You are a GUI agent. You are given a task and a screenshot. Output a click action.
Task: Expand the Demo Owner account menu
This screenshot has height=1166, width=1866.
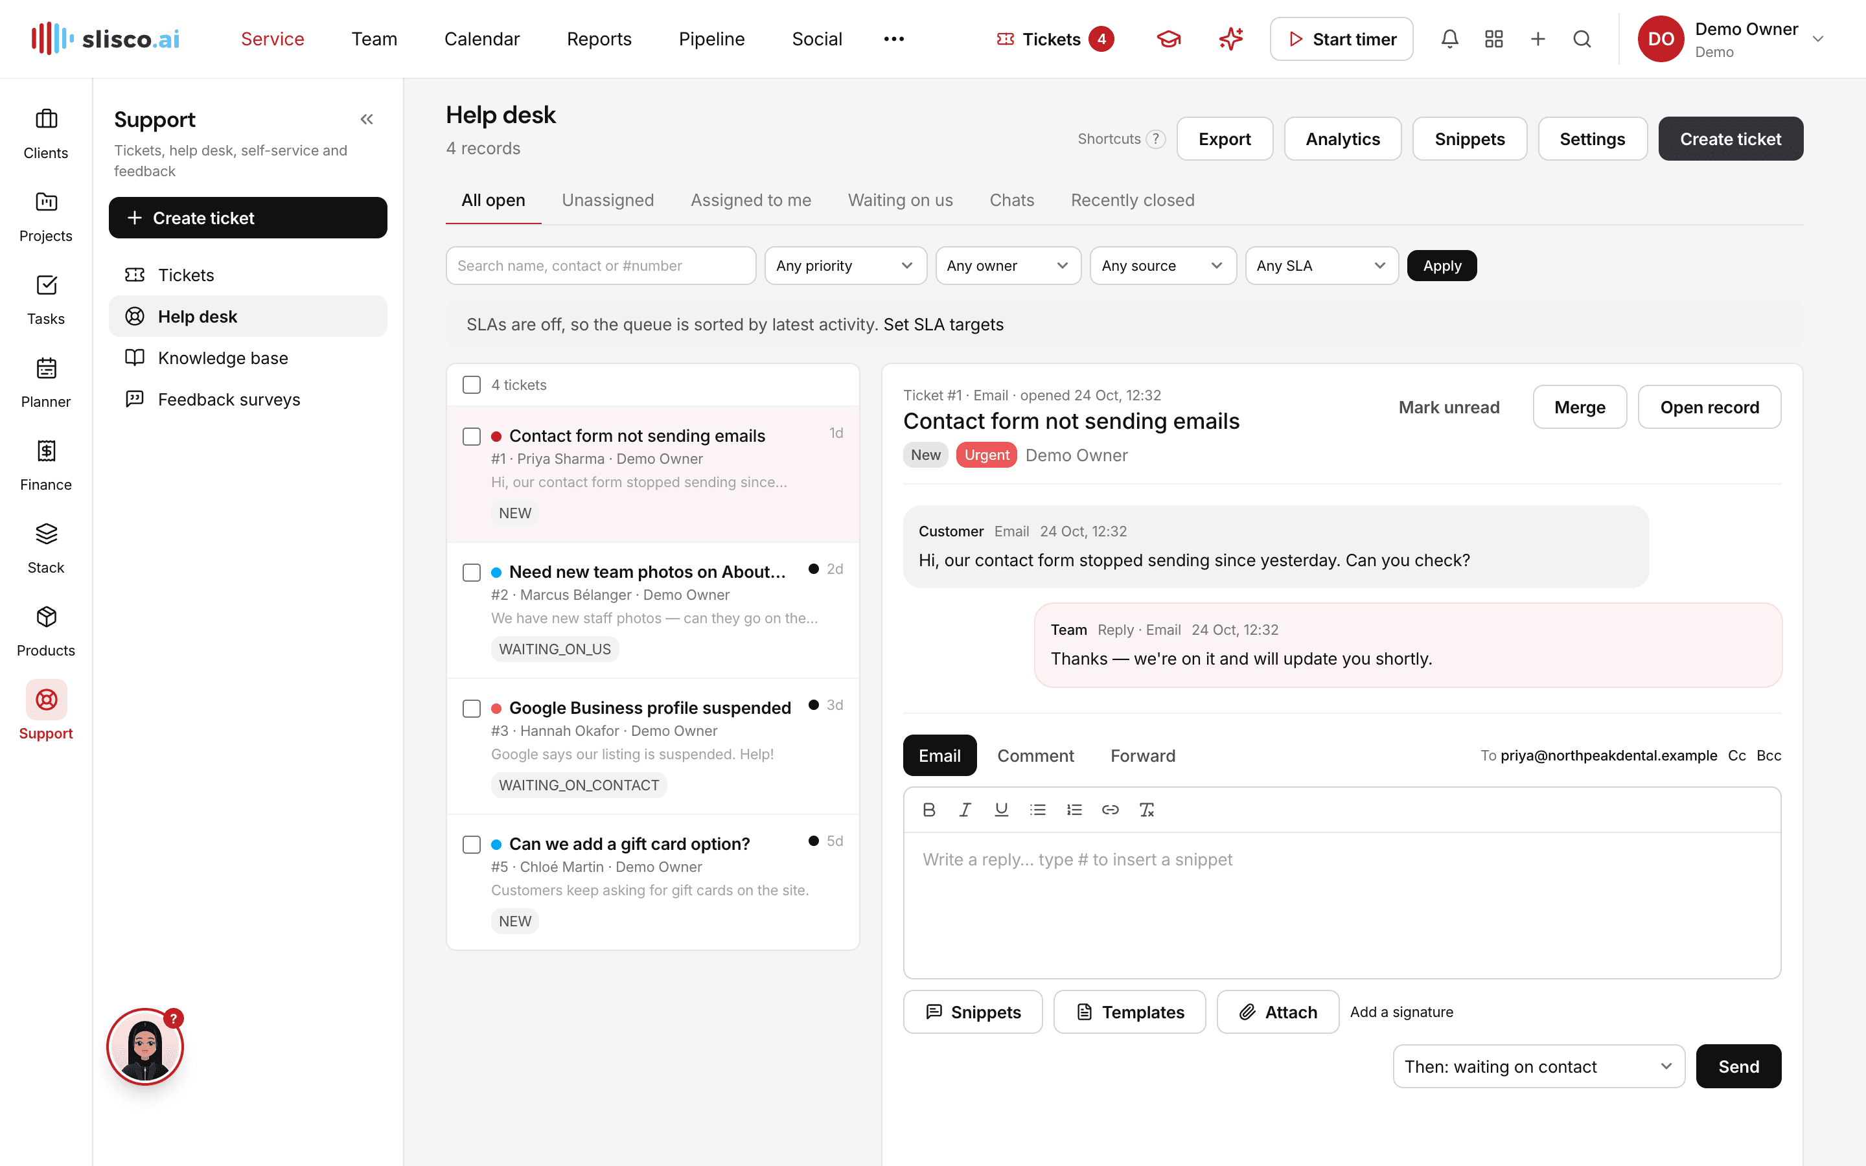tap(1732, 39)
